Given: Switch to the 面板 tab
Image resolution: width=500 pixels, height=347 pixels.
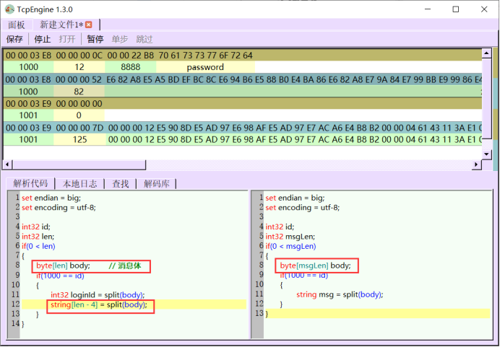Looking at the screenshot, I should 17,25.
